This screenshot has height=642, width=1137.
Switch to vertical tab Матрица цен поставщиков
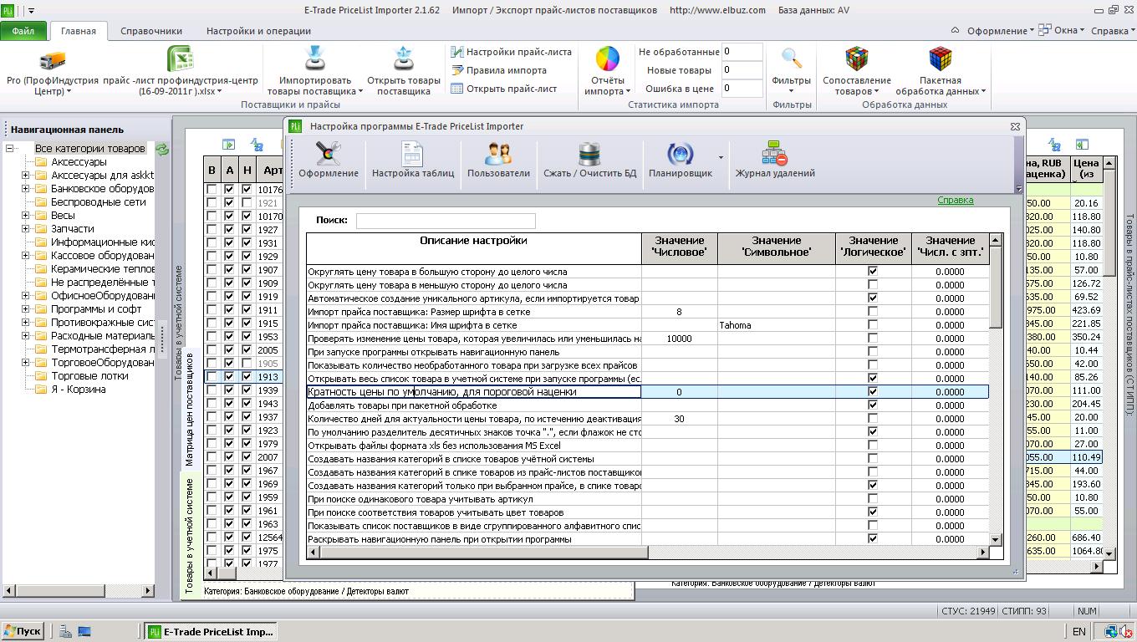point(189,409)
